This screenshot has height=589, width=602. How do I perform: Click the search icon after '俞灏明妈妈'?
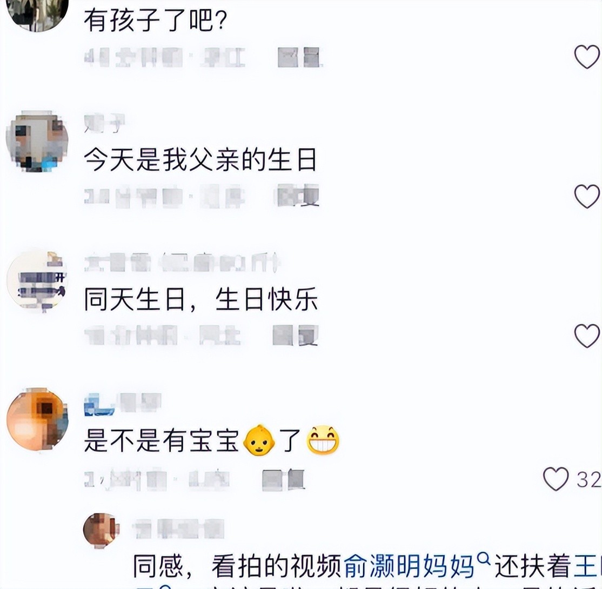pyautogui.click(x=485, y=559)
